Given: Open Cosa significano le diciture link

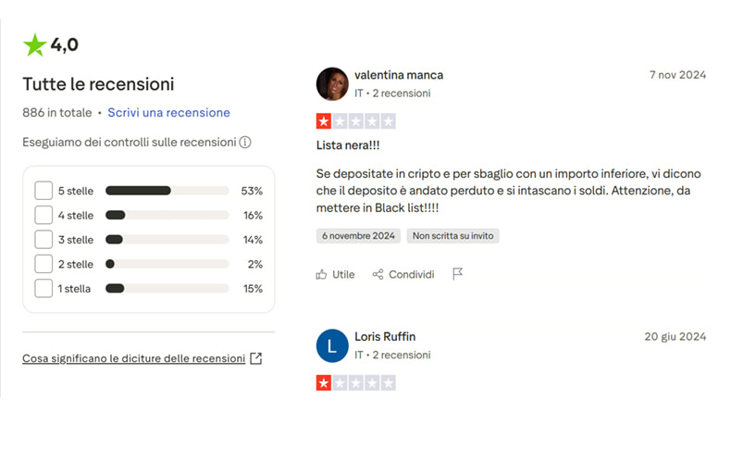Looking at the screenshot, I should 133,358.
